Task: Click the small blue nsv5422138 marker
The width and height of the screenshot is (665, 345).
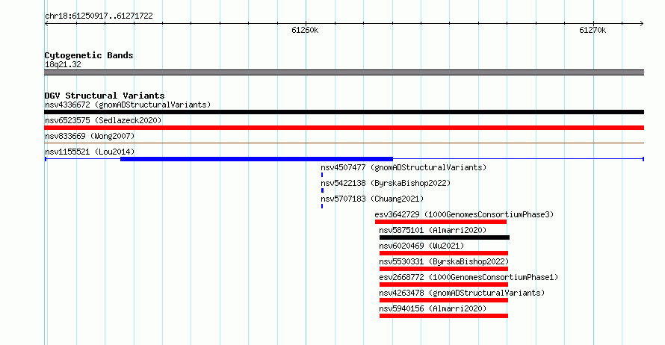Action: (x=322, y=190)
